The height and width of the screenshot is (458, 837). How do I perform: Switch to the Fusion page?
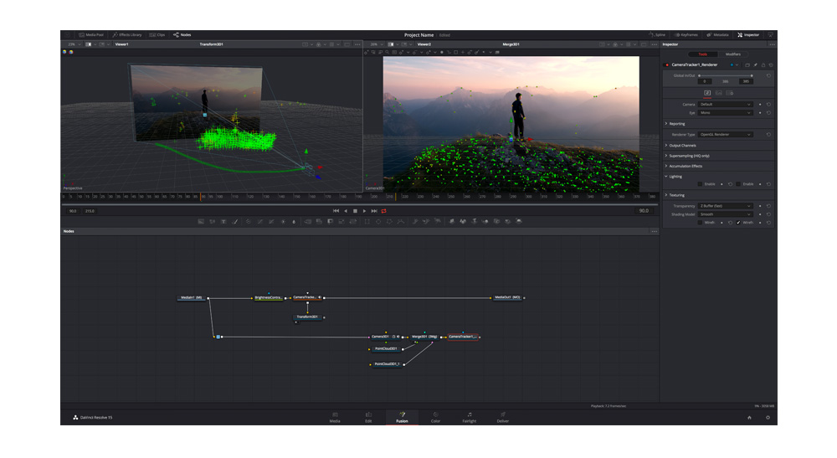tap(401, 417)
